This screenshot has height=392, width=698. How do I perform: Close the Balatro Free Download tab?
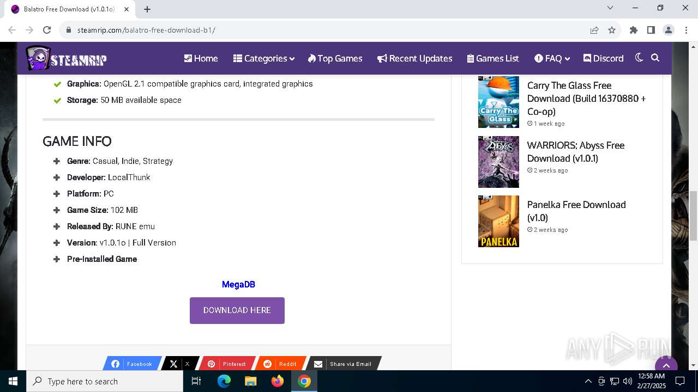pos(125,9)
